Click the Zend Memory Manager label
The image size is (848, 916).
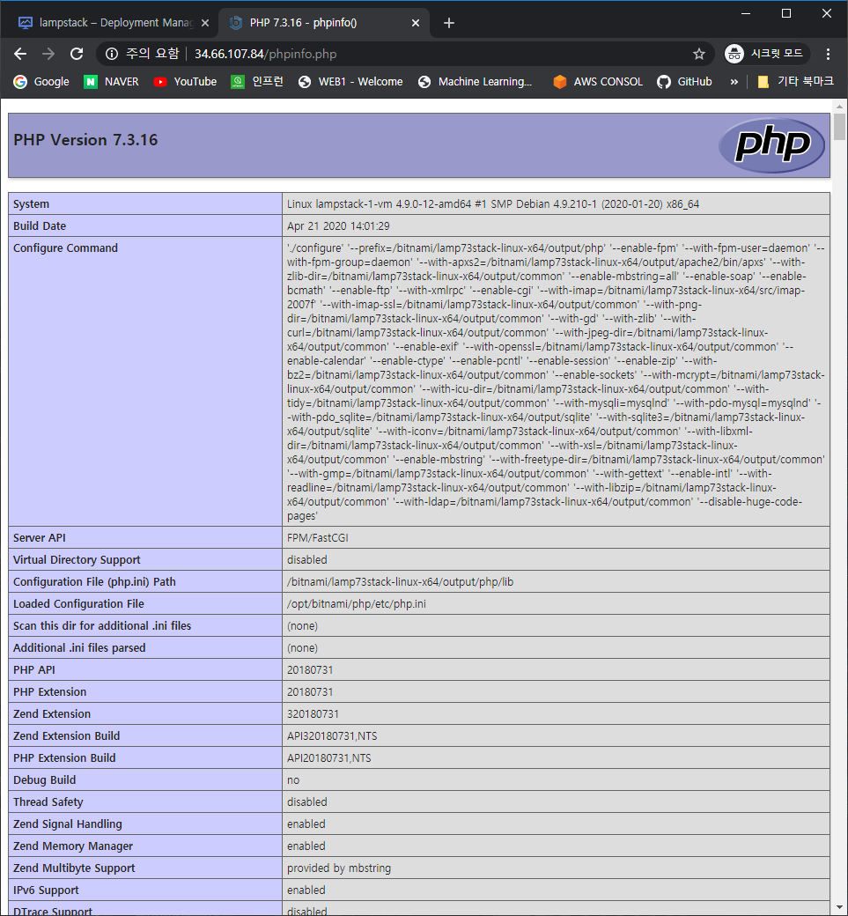[x=73, y=846]
